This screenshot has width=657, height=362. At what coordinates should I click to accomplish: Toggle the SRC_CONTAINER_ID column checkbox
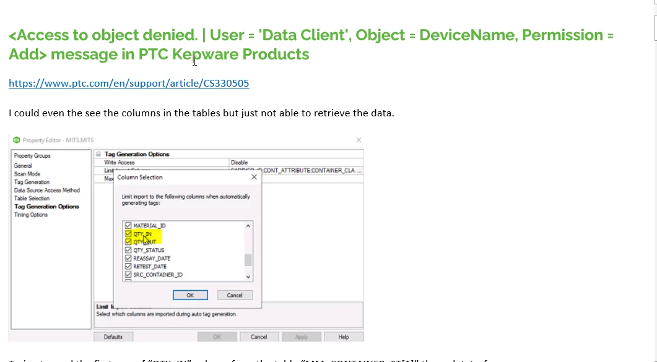[128, 275]
